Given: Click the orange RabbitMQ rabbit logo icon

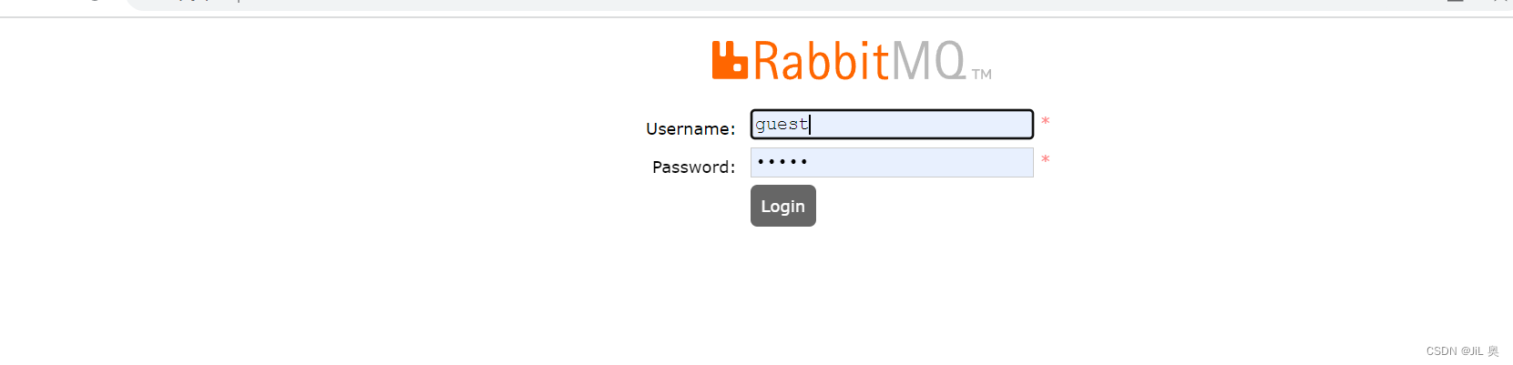Looking at the screenshot, I should pyautogui.click(x=730, y=60).
